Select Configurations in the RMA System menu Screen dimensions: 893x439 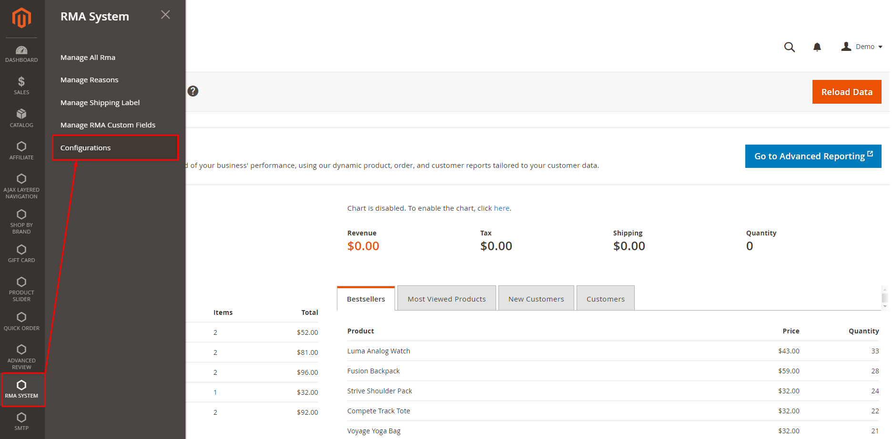coord(85,147)
